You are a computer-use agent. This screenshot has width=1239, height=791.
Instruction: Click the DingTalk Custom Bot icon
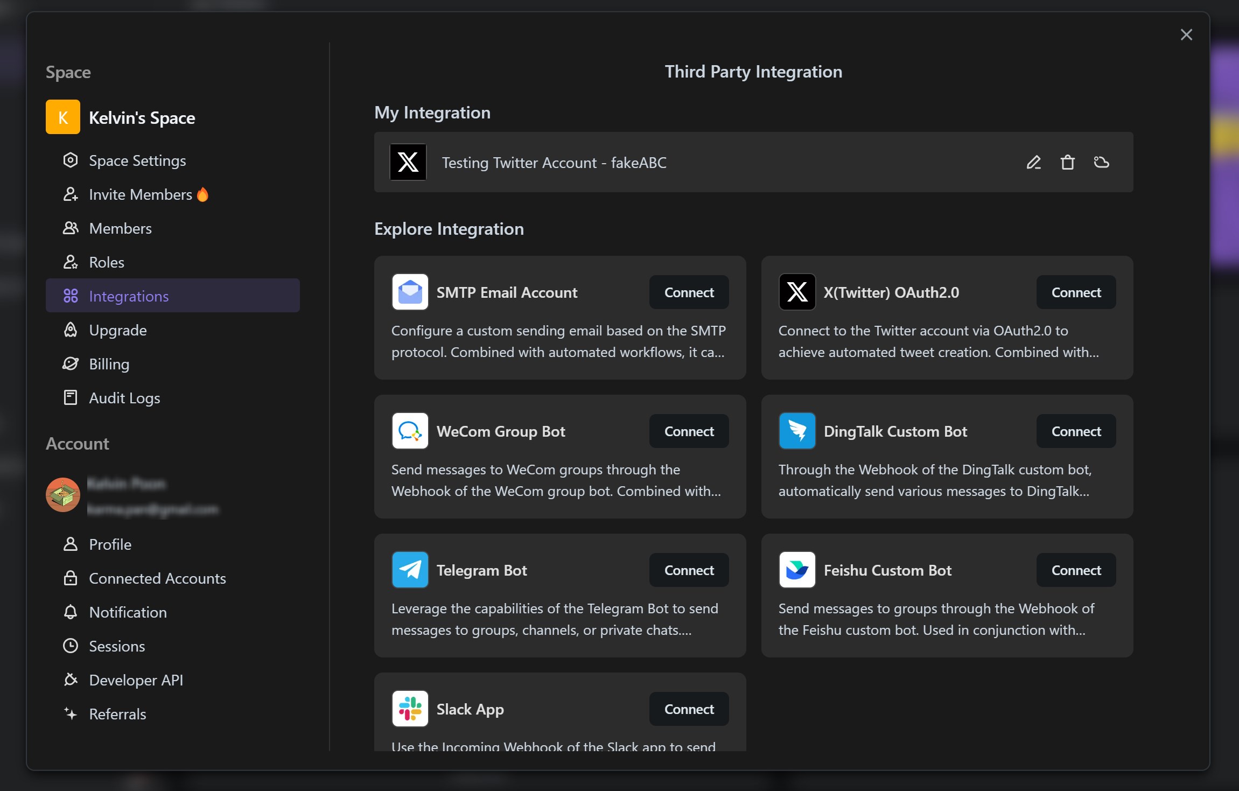click(x=796, y=431)
